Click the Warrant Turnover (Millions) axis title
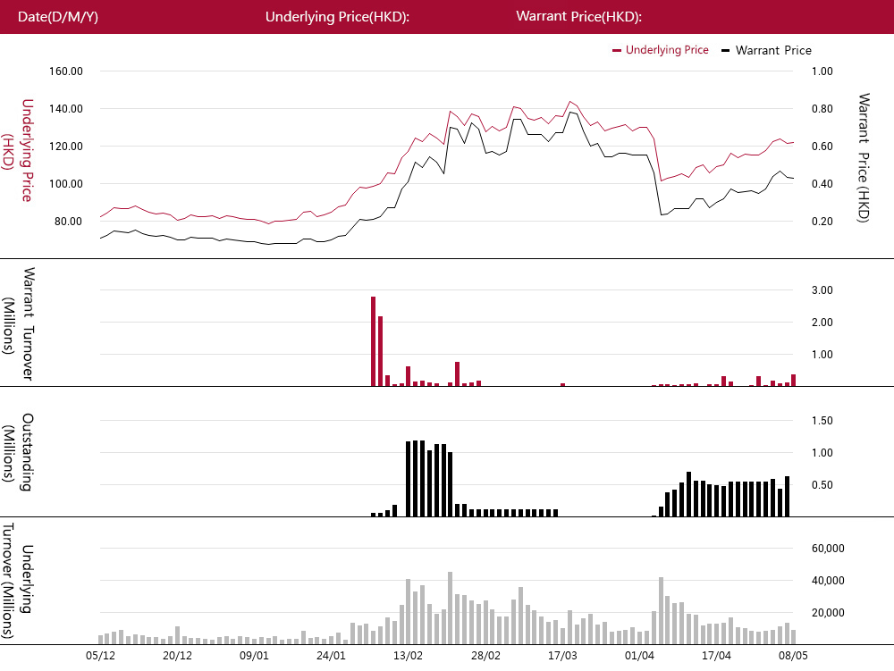This screenshot has height=671, width=894. pyautogui.click(x=18, y=323)
